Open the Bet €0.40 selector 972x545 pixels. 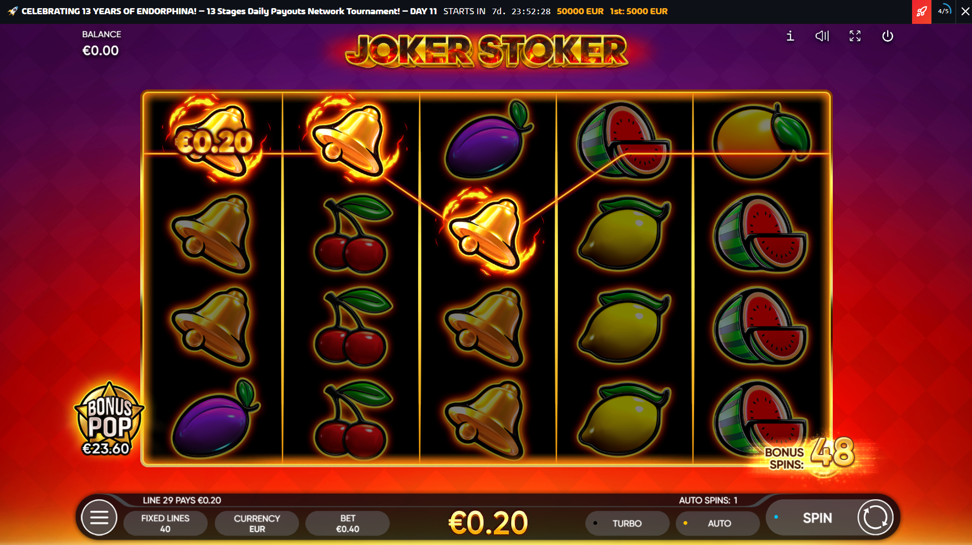tap(348, 524)
